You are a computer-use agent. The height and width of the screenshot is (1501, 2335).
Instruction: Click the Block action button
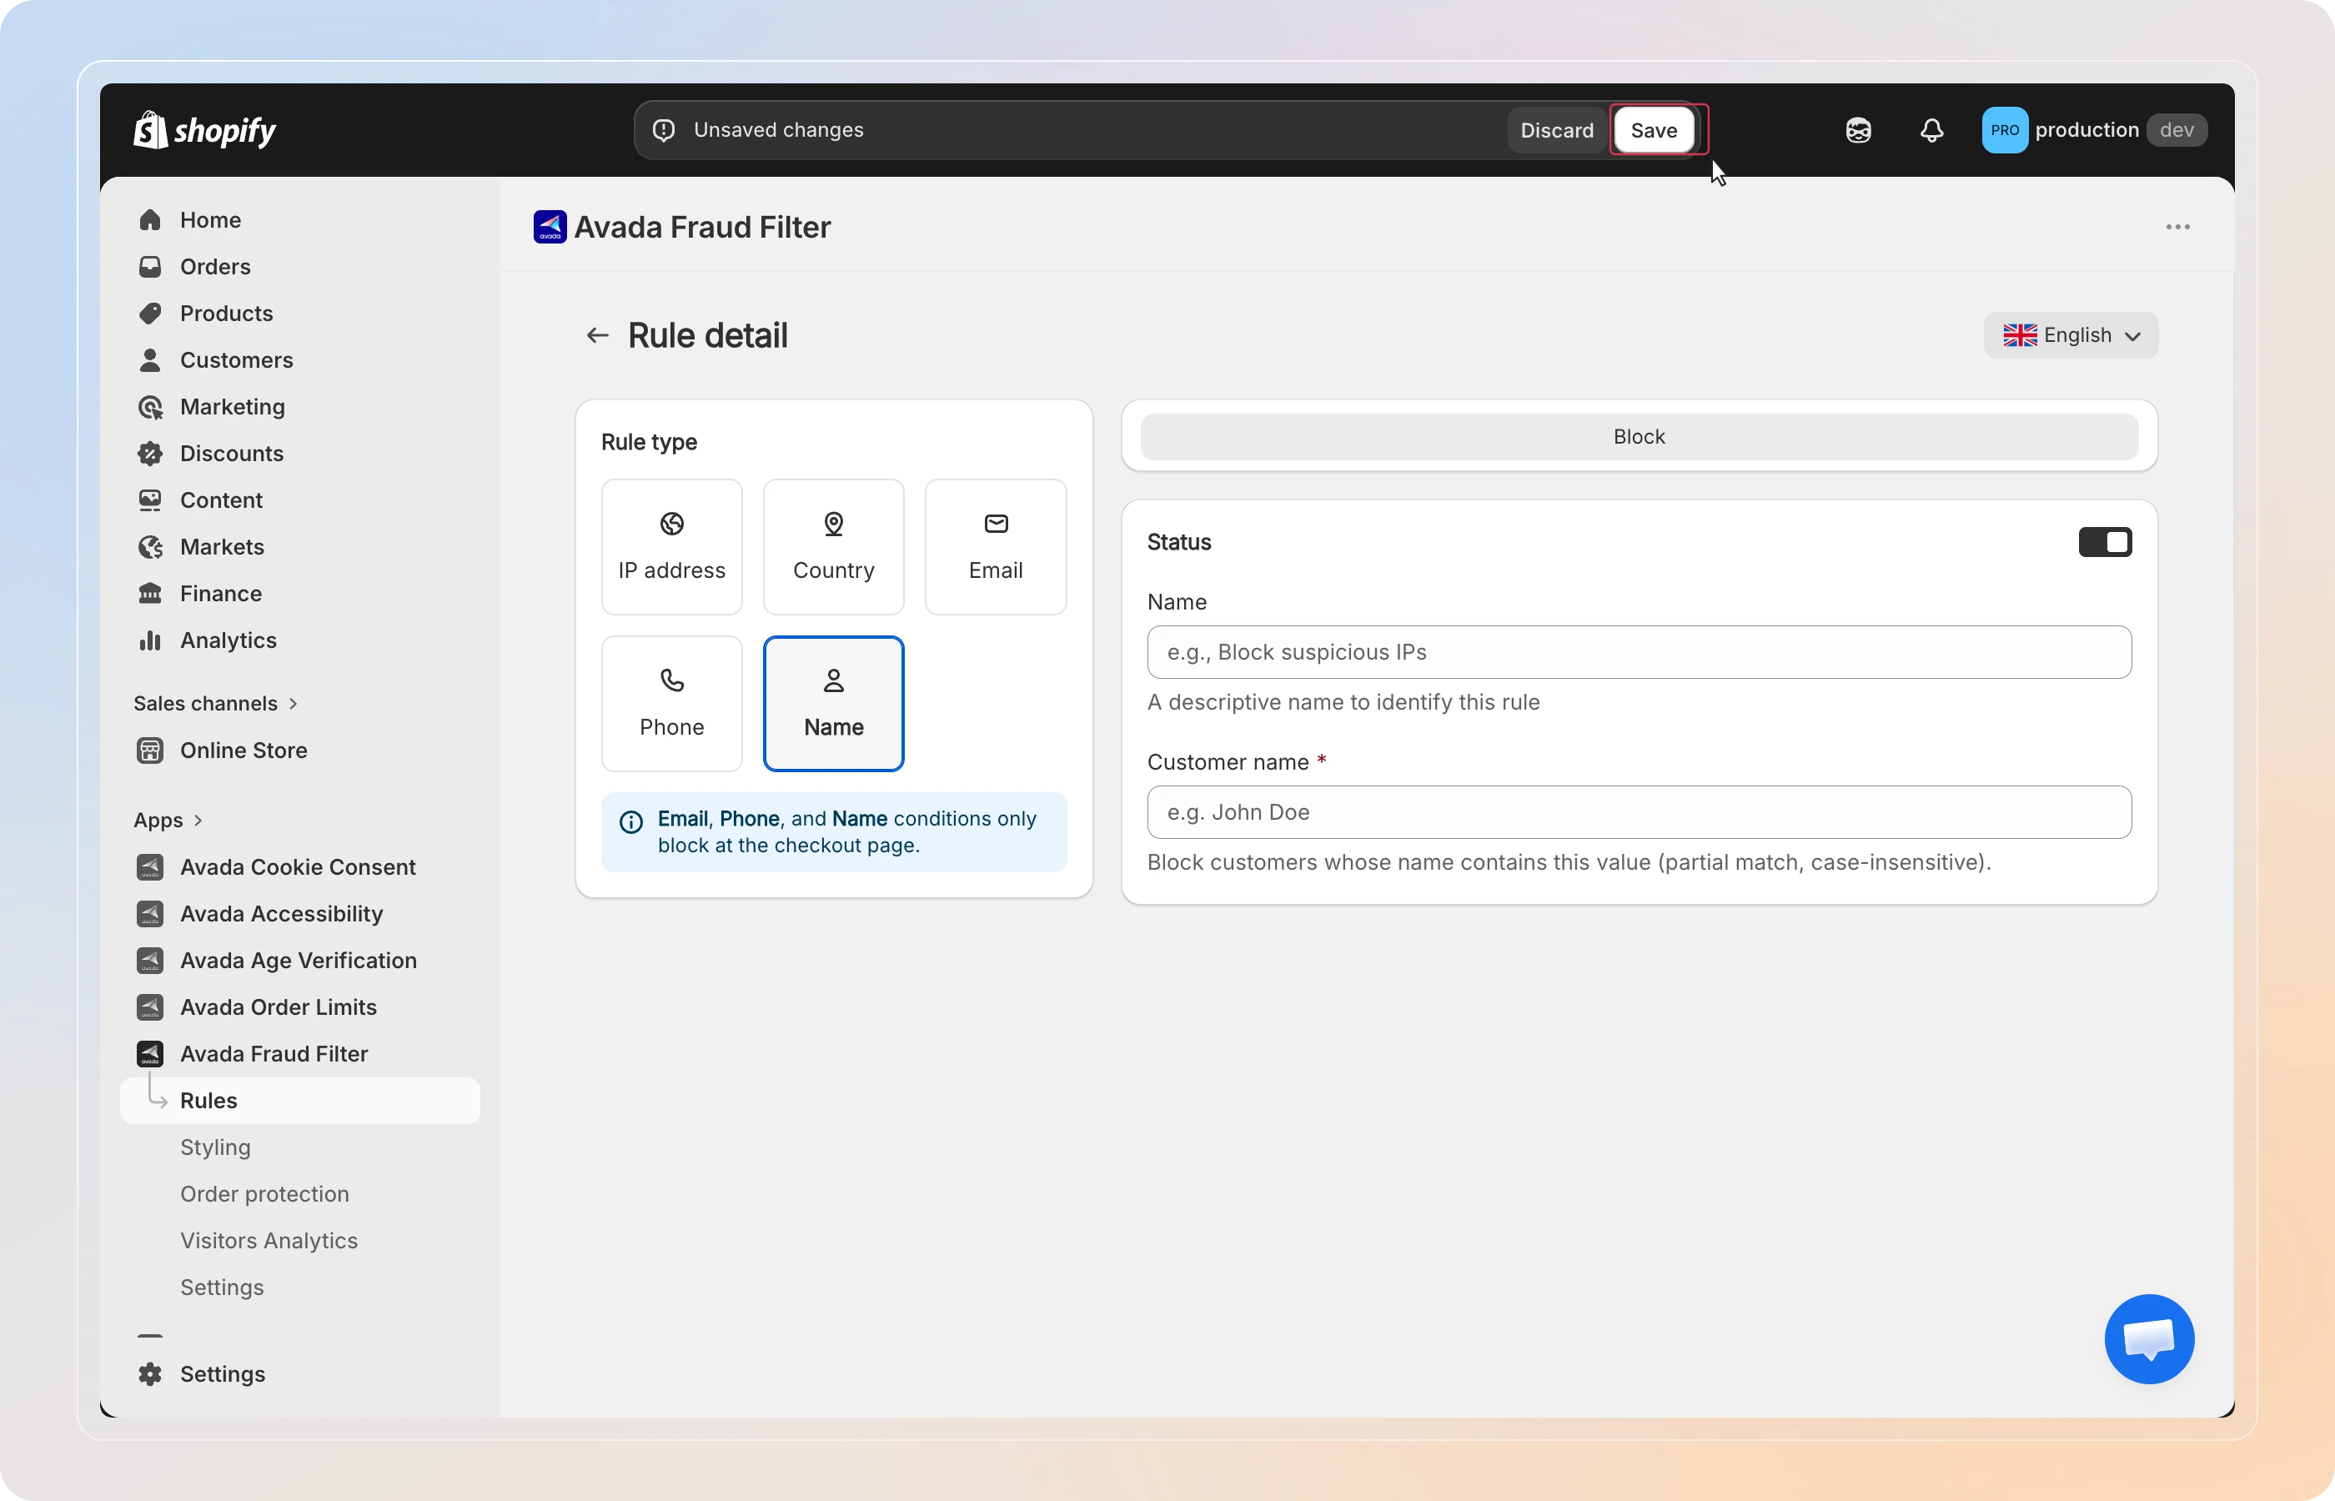coord(1640,437)
